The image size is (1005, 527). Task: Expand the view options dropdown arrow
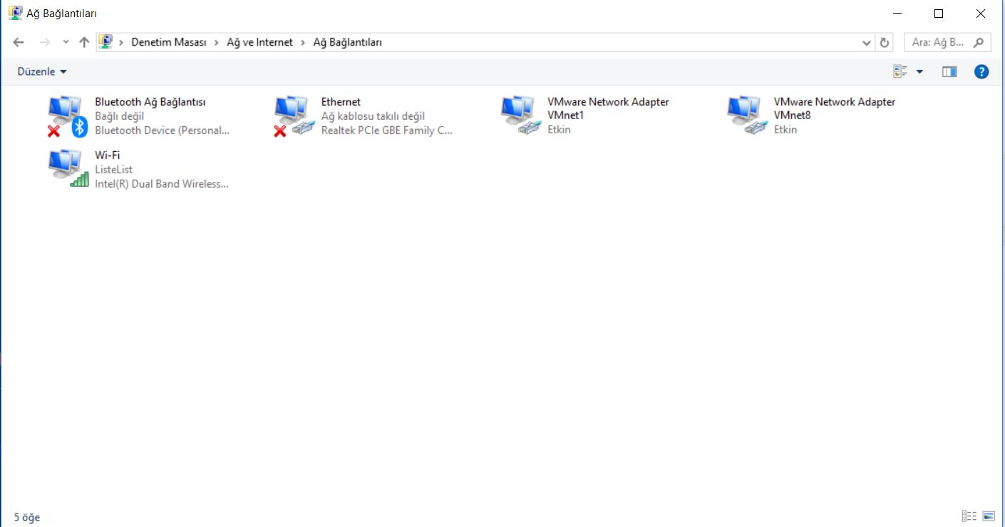tap(919, 71)
